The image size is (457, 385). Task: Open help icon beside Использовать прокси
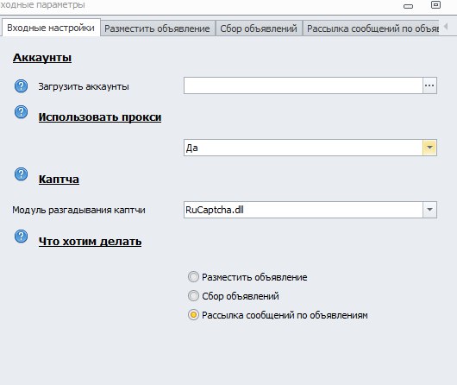click(21, 112)
